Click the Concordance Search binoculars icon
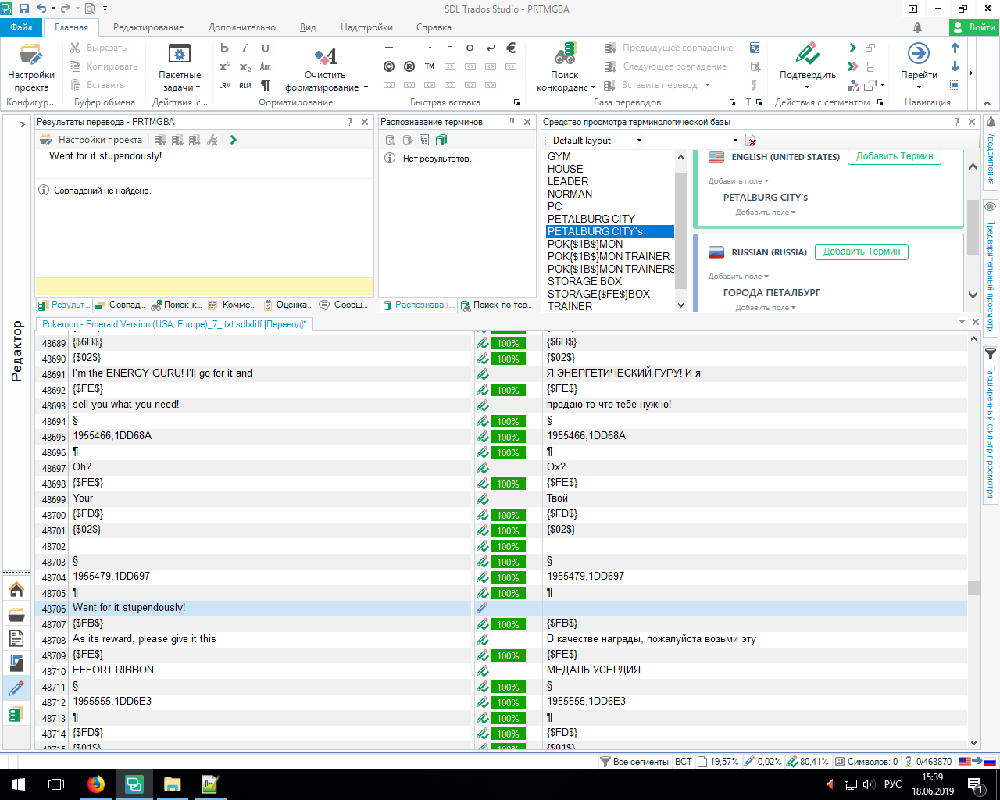Screen dimensions: 1000x800 click(x=565, y=55)
